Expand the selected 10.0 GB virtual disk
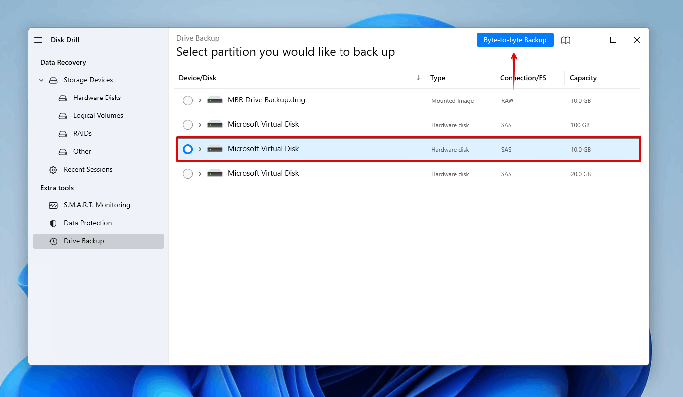This screenshot has height=397, width=683. pos(199,149)
